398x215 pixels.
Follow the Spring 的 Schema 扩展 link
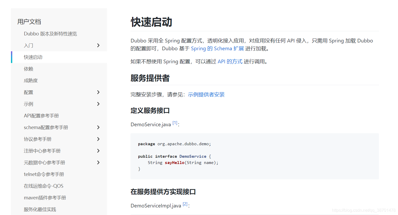217,49
